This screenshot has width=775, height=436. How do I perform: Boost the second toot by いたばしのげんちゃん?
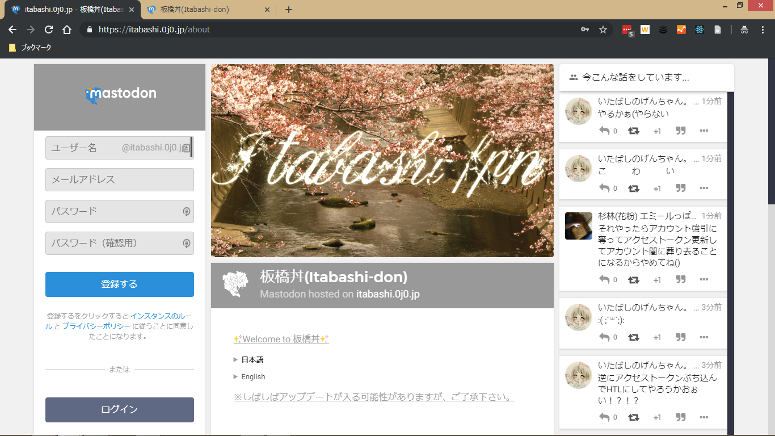point(634,188)
